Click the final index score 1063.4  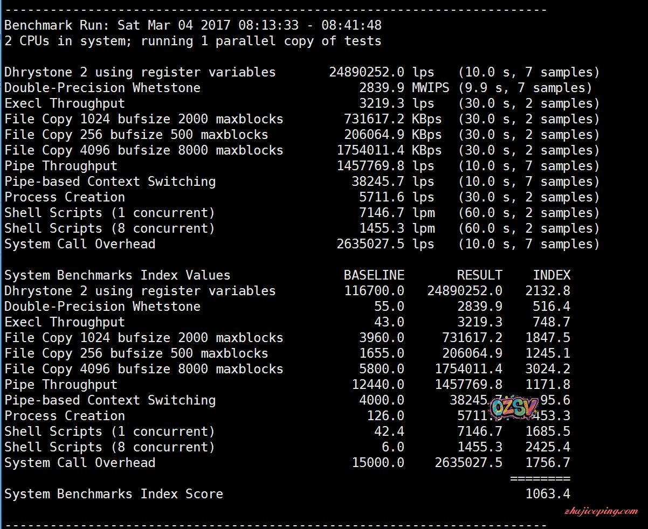pos(548,494)
